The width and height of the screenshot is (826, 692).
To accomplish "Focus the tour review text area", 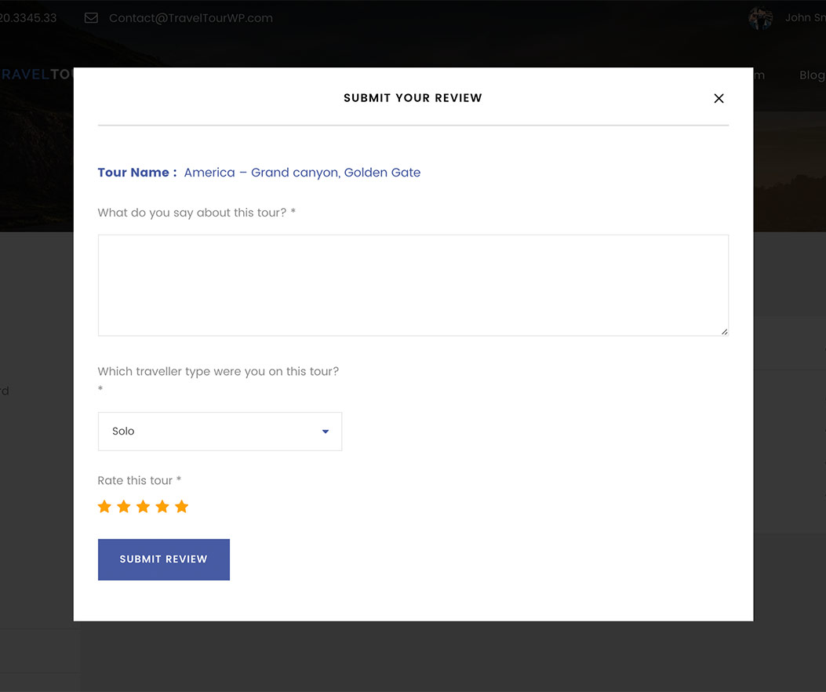I will [413, 285].
